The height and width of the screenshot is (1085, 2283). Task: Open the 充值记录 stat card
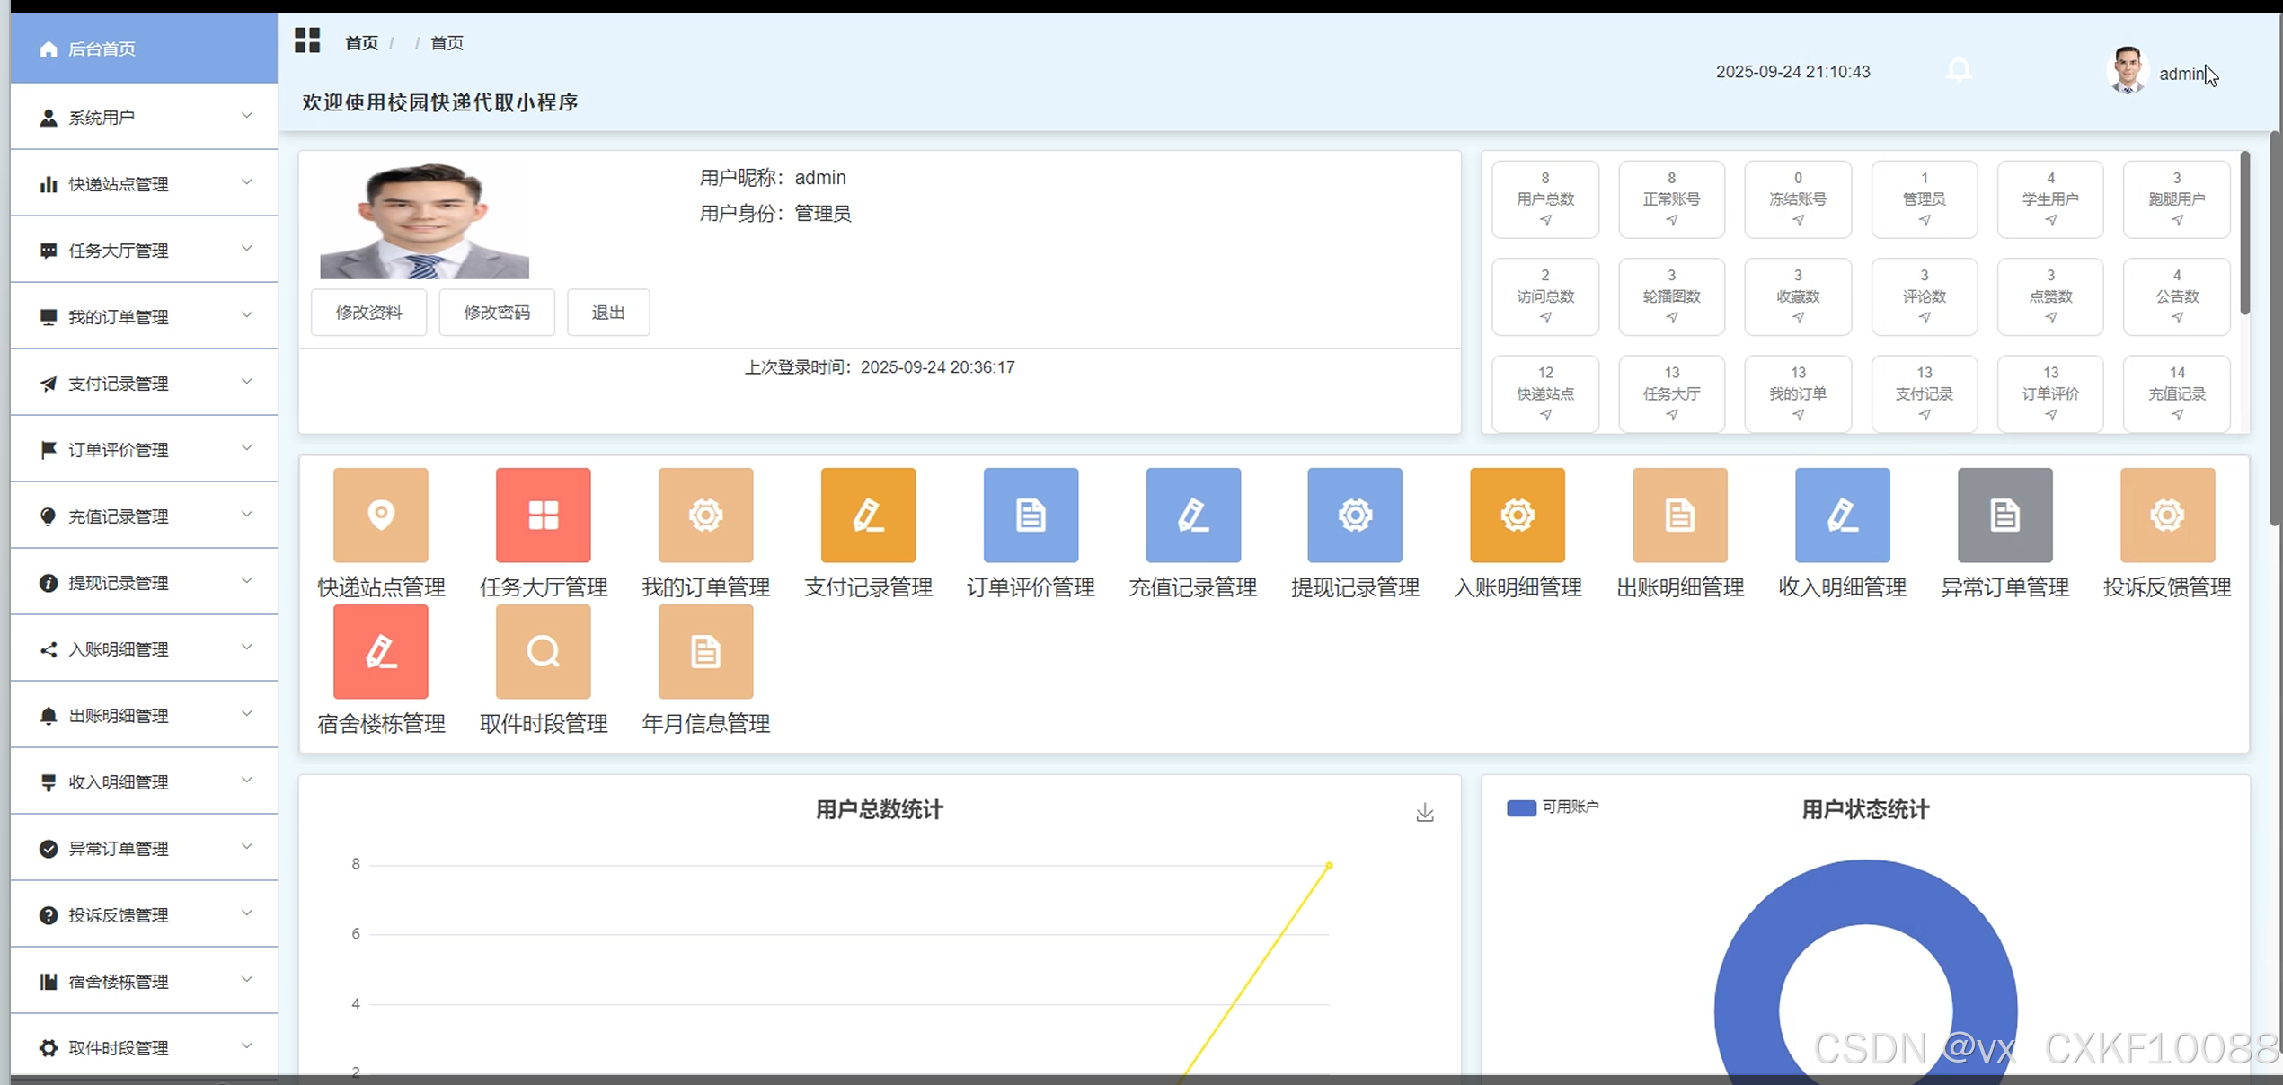click(2177, 393)
